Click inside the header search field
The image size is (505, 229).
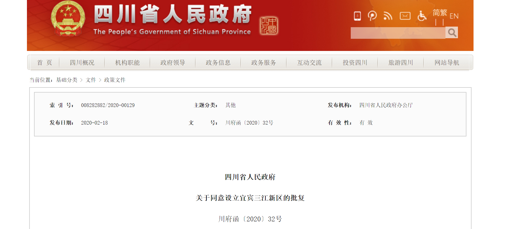tap(398, 33)
